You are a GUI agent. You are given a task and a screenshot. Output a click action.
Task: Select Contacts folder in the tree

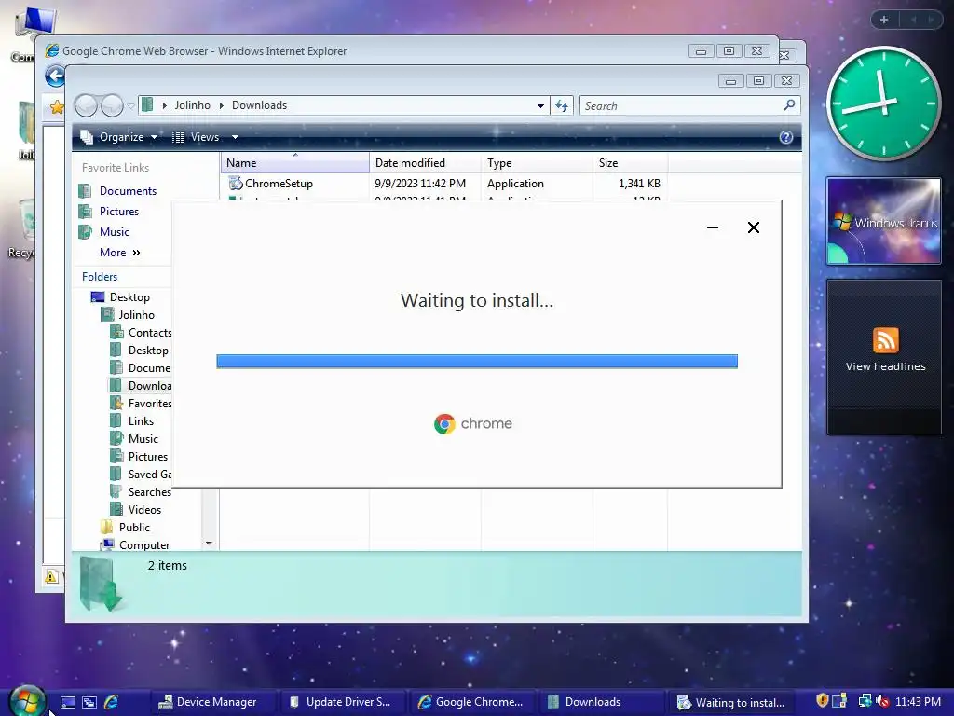[150, 333]
